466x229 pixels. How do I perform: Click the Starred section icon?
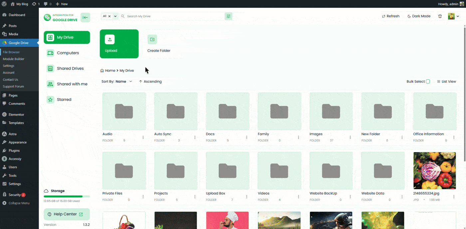click(50, 99)
